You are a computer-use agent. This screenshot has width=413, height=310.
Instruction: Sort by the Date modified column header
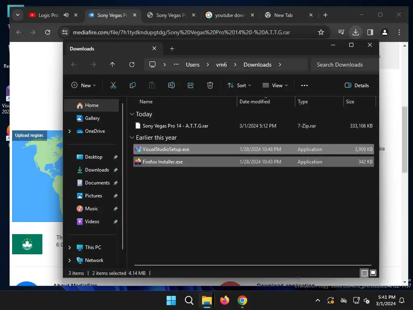[266, 102]
